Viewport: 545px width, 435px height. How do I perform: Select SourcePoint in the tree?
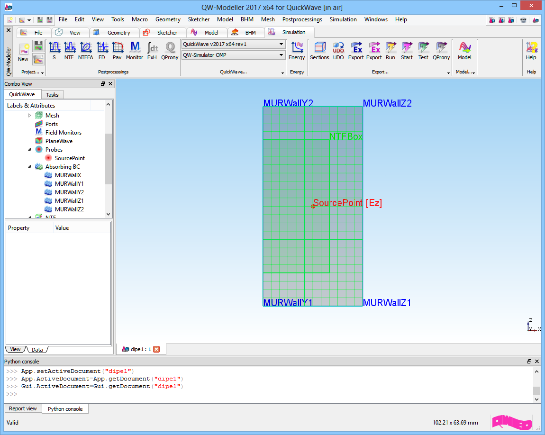coord(70,158)
